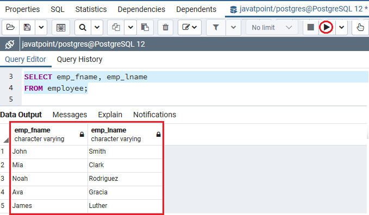Viewport: 369px width, 215px height.
Task: Run the query with Execute play button
Action: tap(326, 27)
